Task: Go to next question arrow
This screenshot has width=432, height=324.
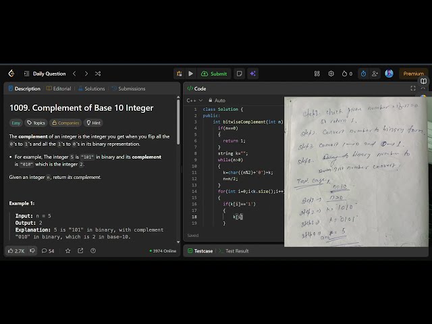Action: pos(86,74)
